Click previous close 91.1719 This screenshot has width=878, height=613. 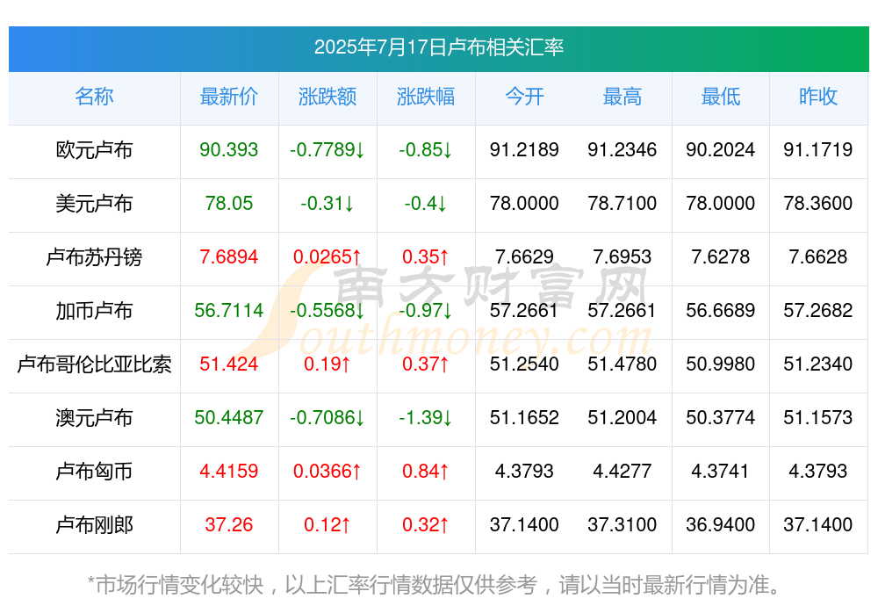point(818,149)
